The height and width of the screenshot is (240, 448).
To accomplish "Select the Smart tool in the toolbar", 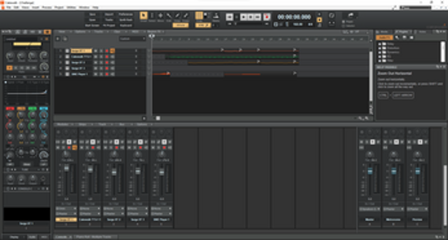I will [143, 16].
